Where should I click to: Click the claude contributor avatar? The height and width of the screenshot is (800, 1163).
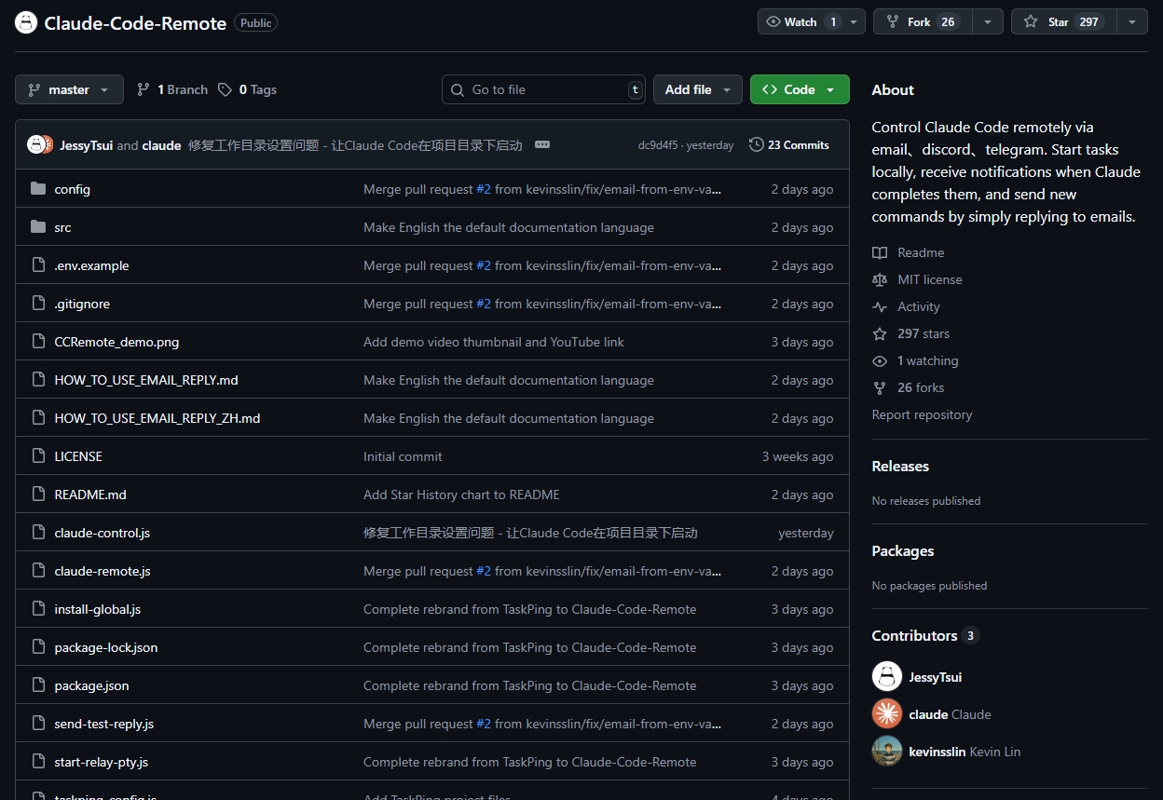[887, 714]
